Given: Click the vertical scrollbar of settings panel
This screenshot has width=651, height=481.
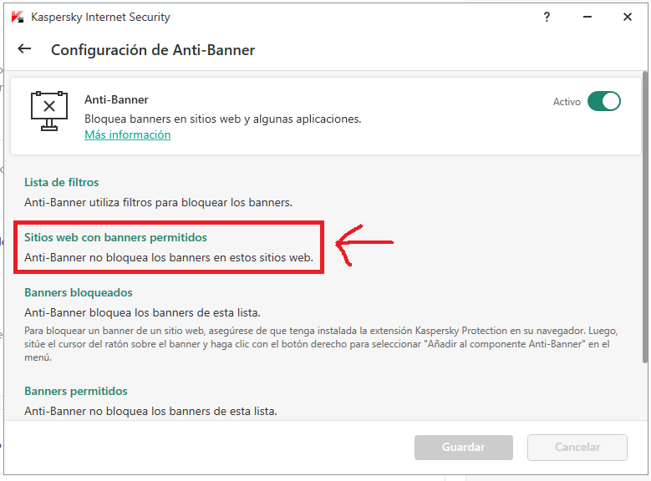Looking at the screenshot, I should (x=645, y=217).
